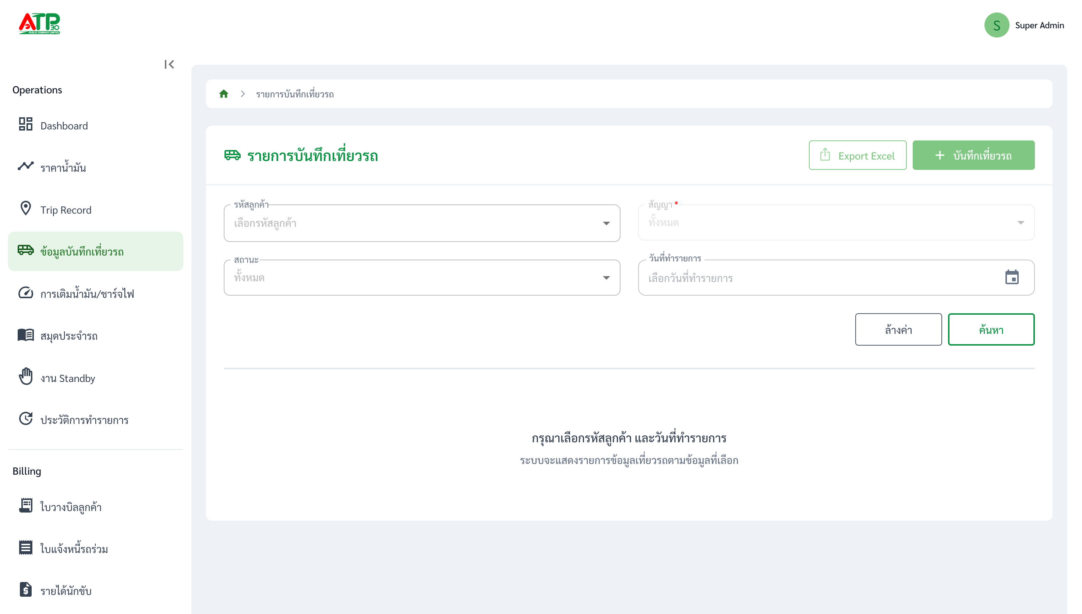Select the ราคาน้ำมัน menu label
Image resolution: width=1082 pixels, height=614 pixels.
[63, 167]
